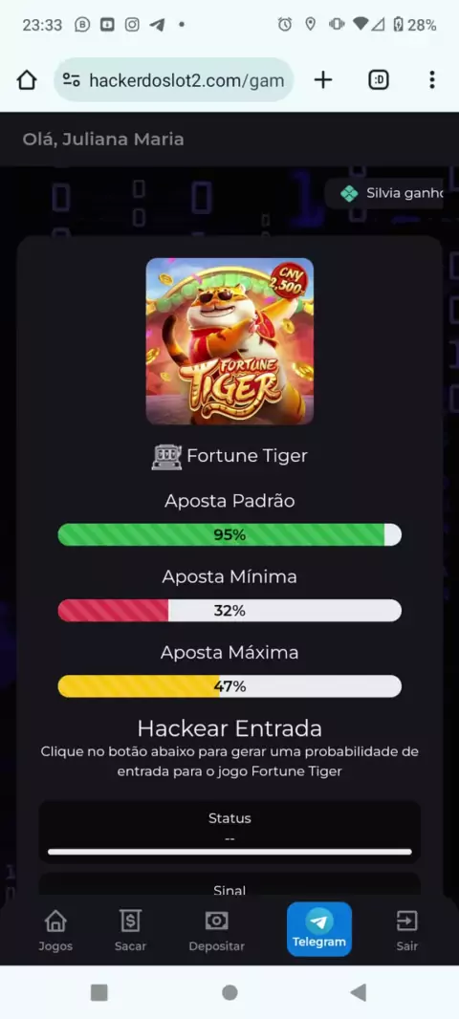Tap the Android recent apps square button

click(x=98, y=992)
